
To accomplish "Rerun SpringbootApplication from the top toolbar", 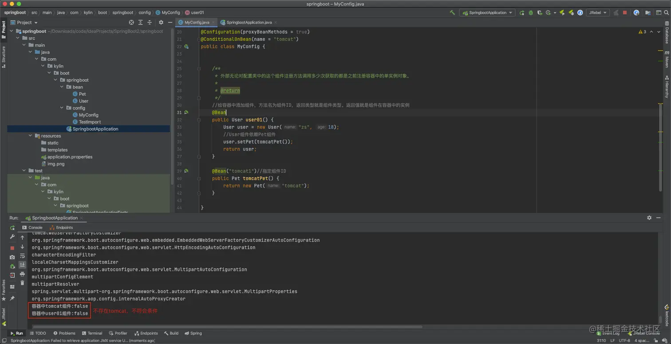I will (x=522, y=12).
